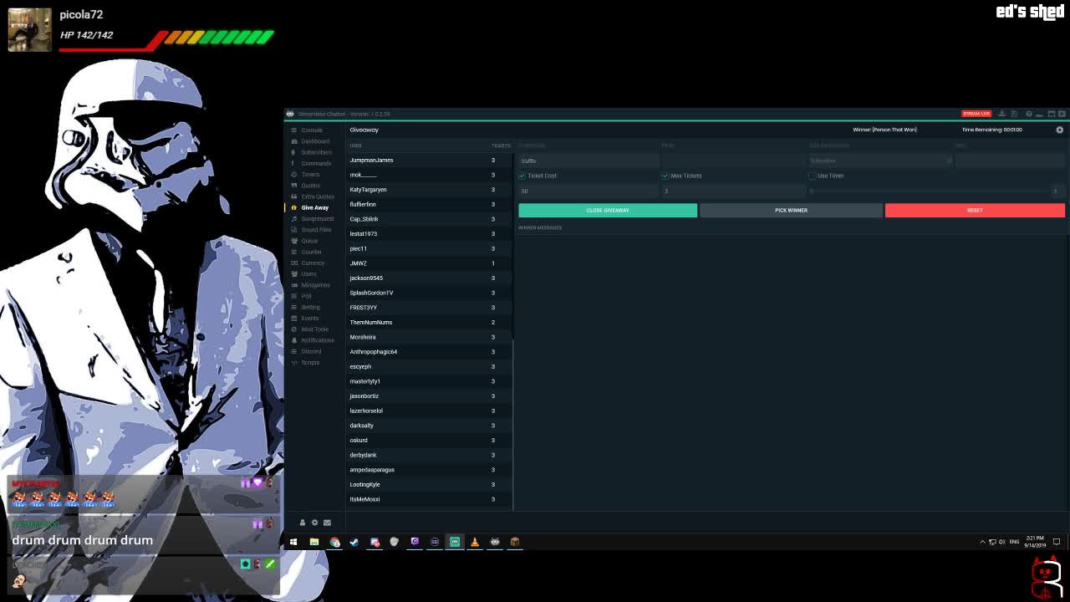Select user SplashGordonTV in the list

pyautogui.click(x=429, y=293)
